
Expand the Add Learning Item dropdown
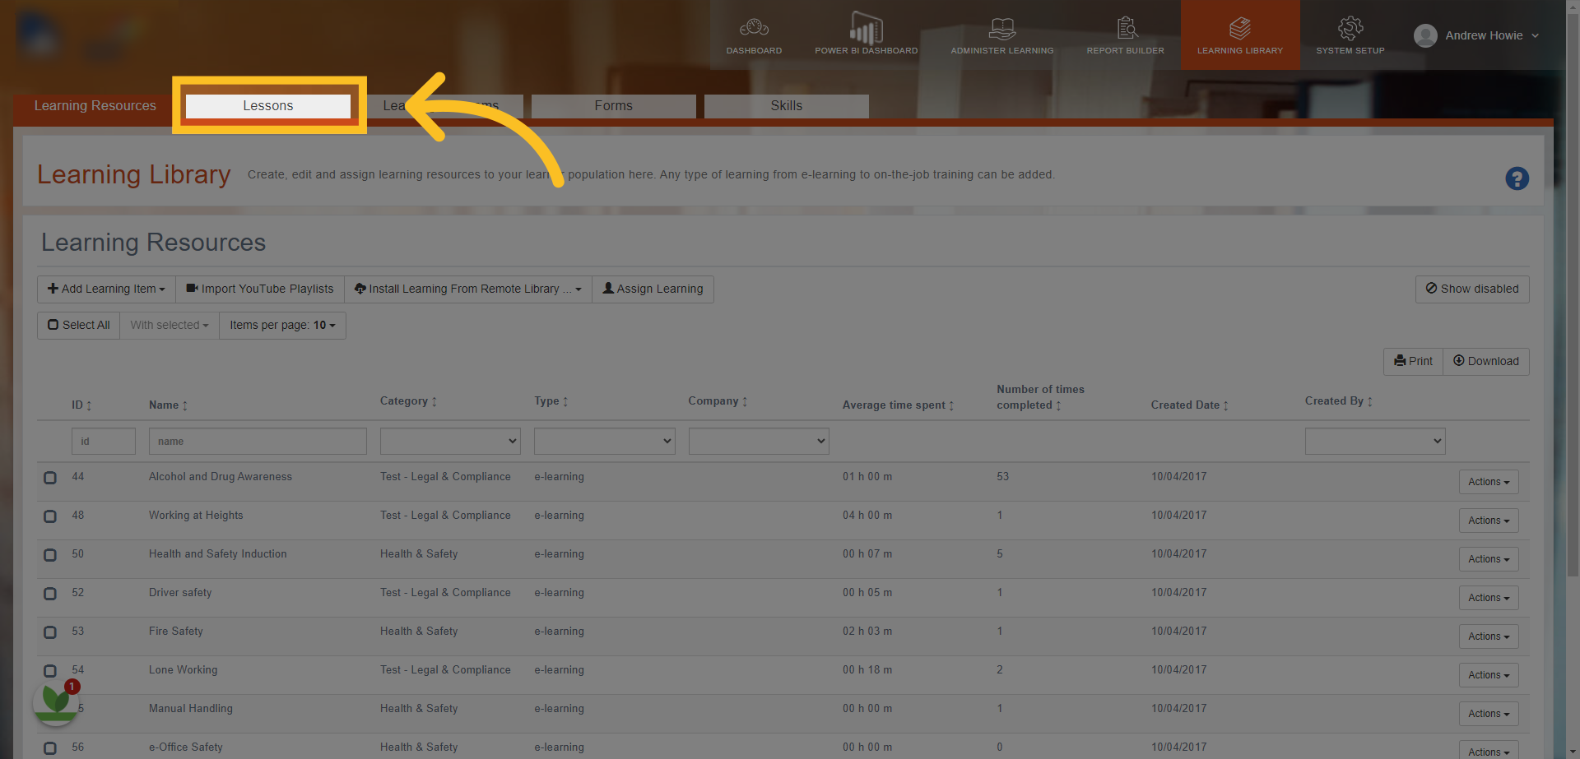[106, 289]
